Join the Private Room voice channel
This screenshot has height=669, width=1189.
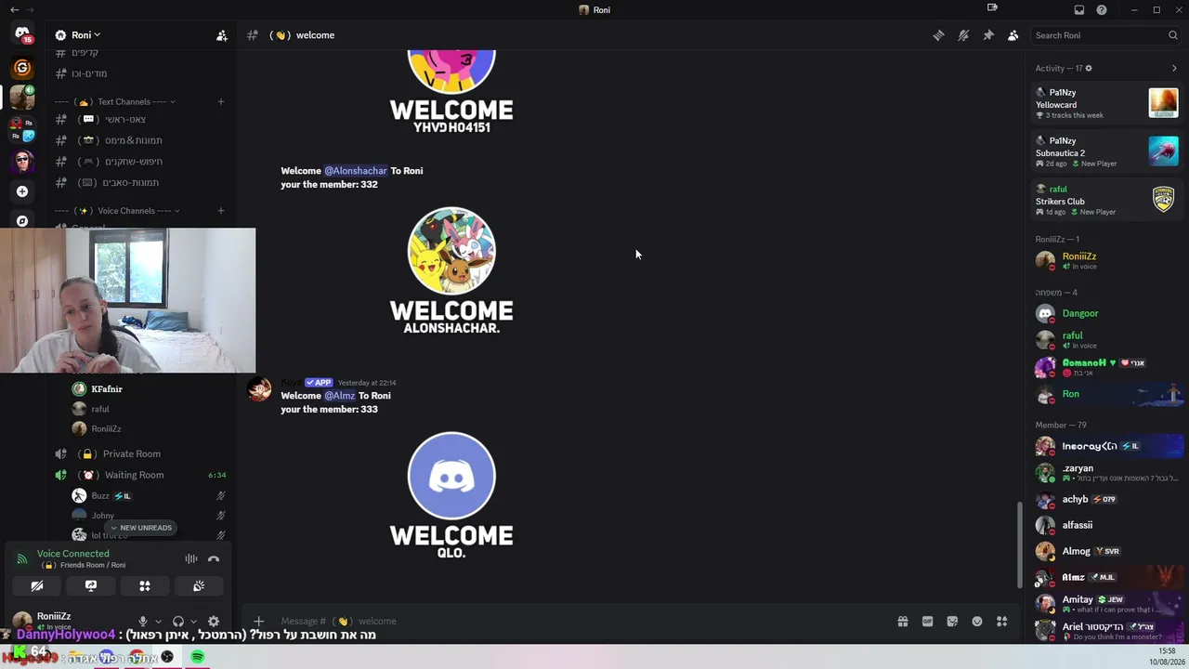(139, 453)
